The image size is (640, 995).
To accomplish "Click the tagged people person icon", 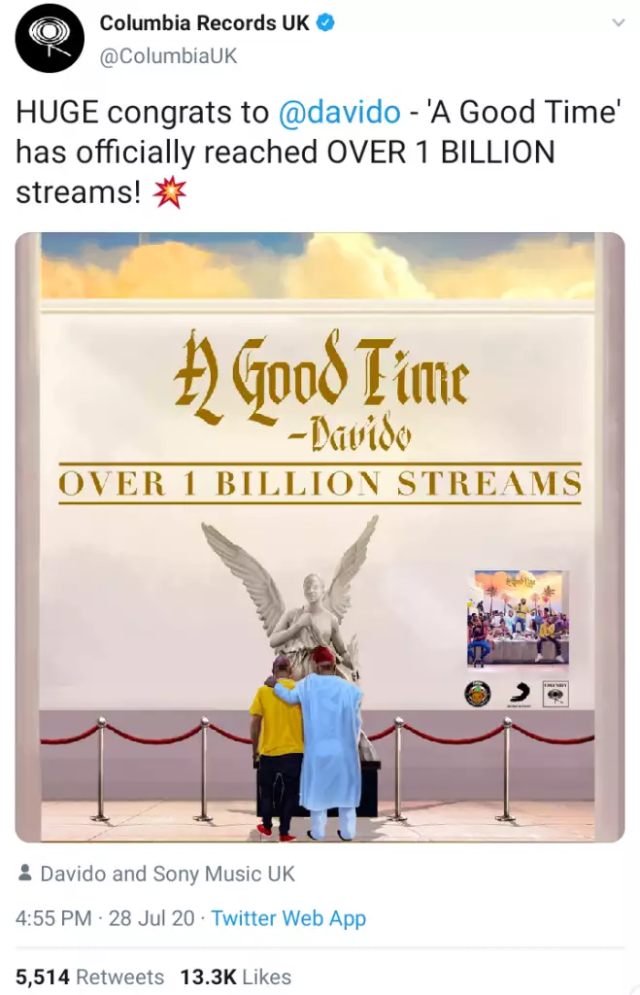I will pyautogui.click(x=24, y=874).
